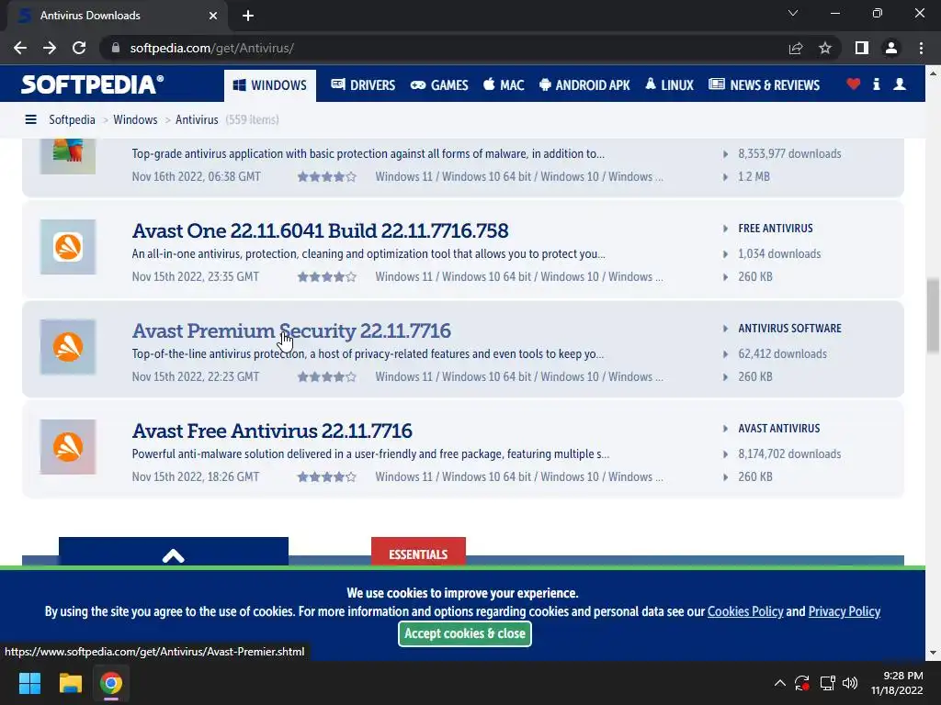Open Avast Premium Security 22.11.7716 link
The width and height of the screenshot is (941, 705).
[291, 330]
